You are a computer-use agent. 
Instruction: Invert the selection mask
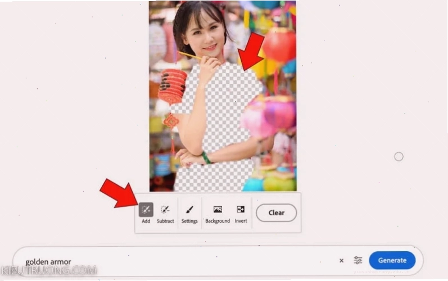point(241,213)
